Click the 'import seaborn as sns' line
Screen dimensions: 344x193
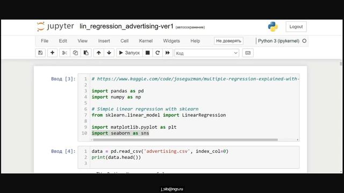120,133
